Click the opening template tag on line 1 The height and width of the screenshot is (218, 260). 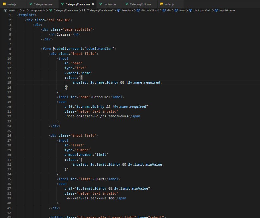tap(27, 15)
